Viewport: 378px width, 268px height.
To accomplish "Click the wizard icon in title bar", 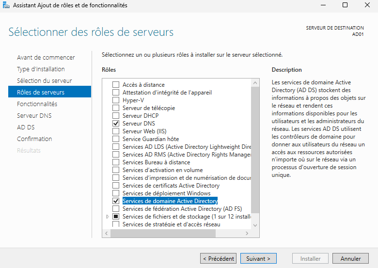I will pos(6,5).
